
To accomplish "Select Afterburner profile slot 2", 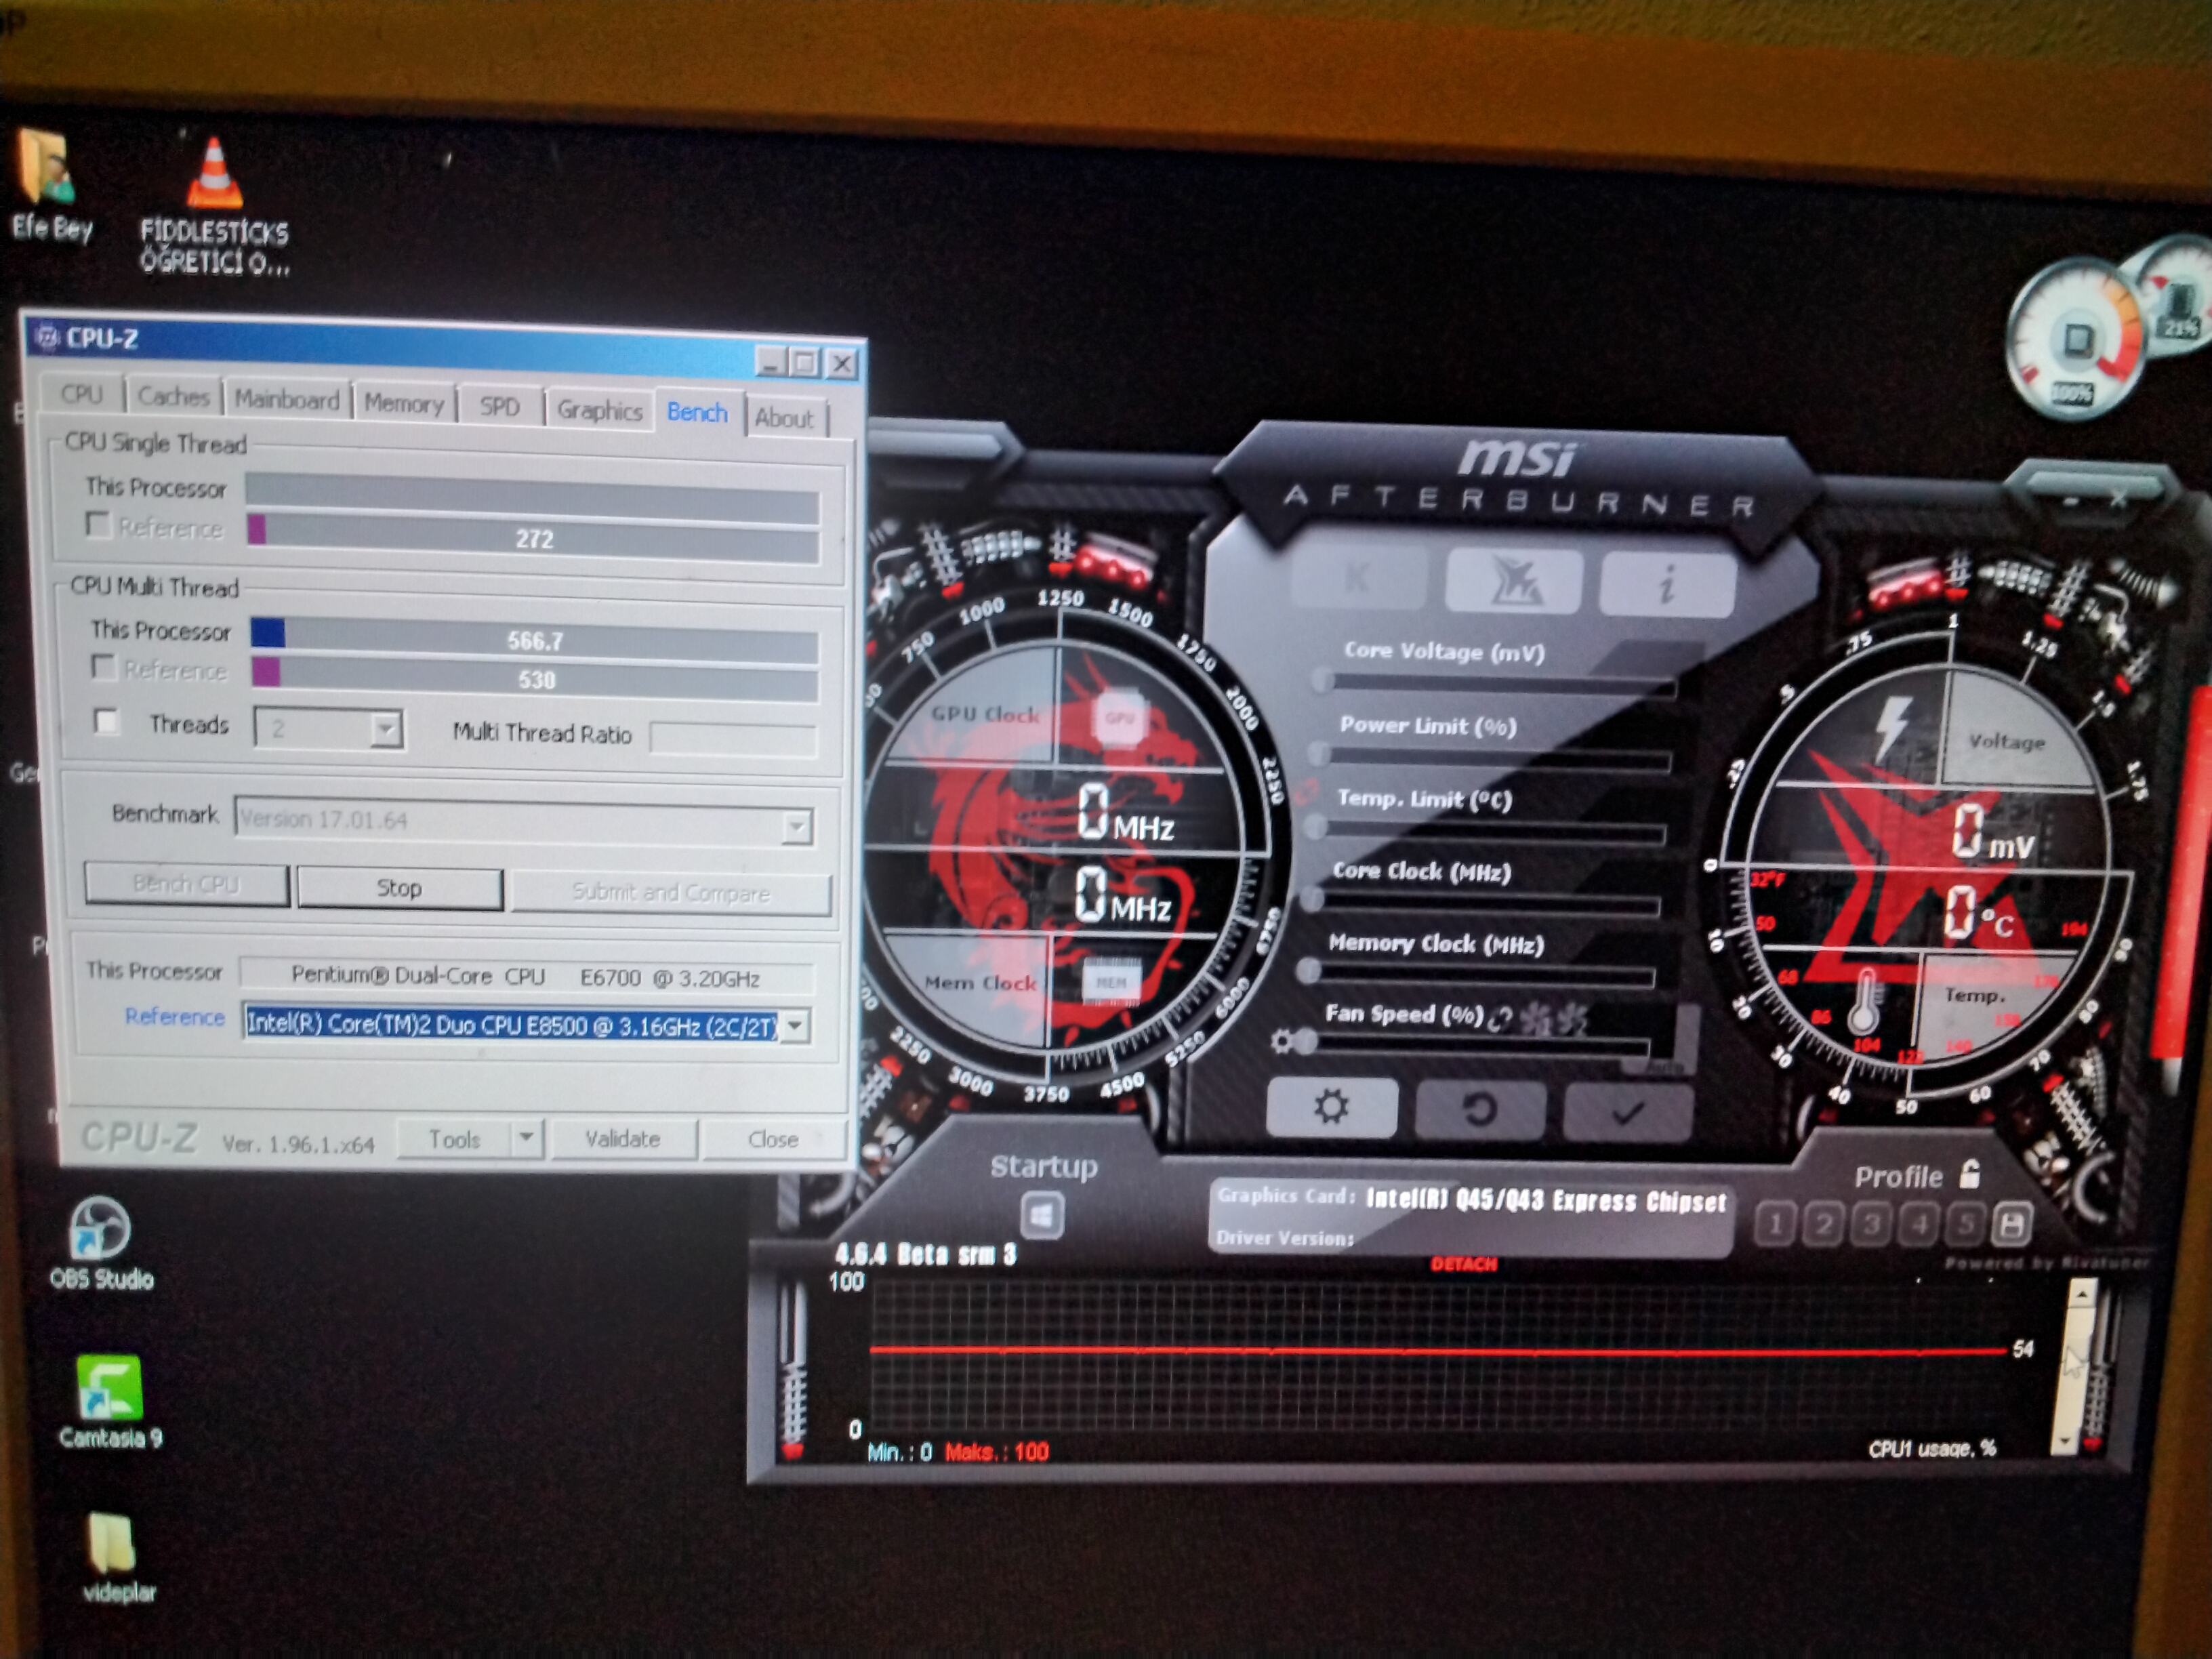I will coord(1823,1224).
